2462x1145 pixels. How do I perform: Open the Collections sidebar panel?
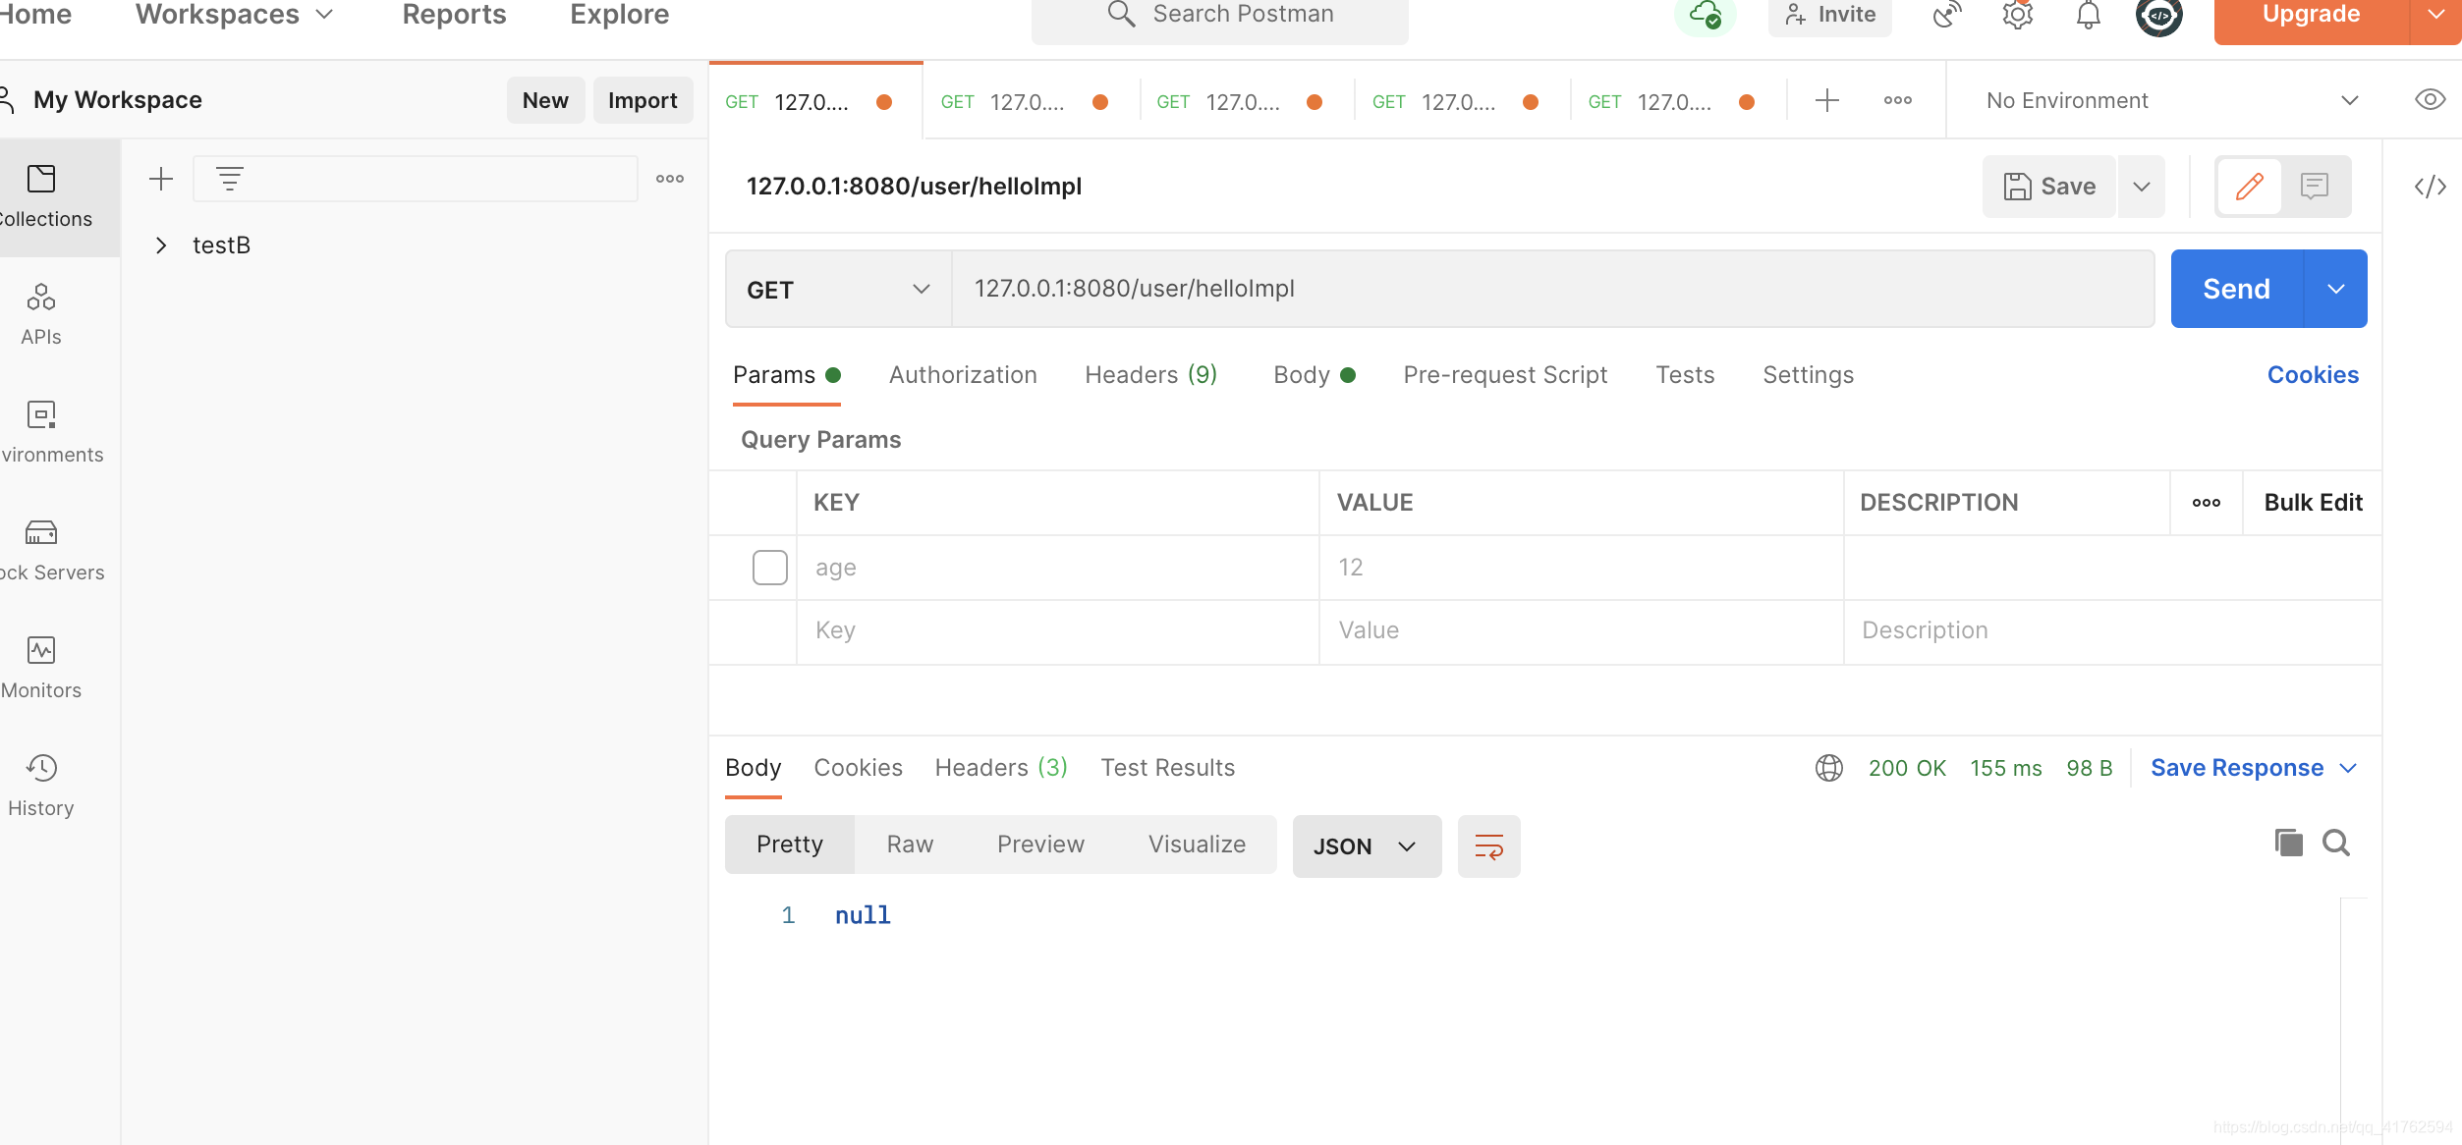pos(41,197)
